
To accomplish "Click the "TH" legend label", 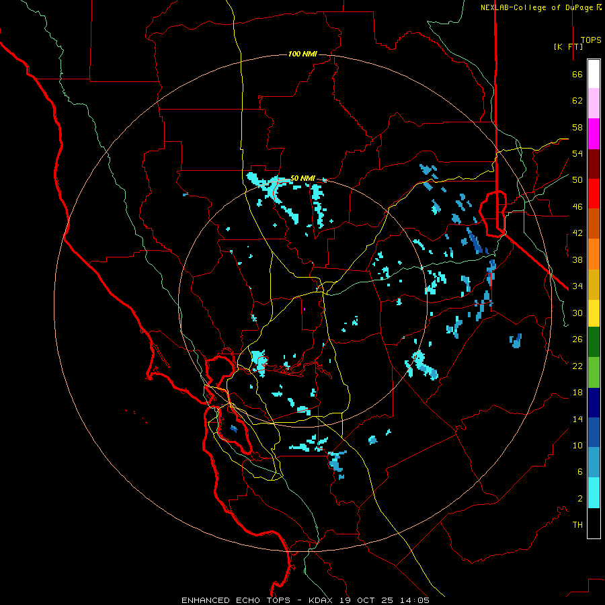I will (577, 525).
